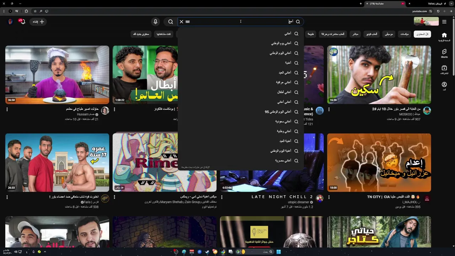Open more options for بودكاست فالكونز video
Viewport: 455px width, 256px height.
point(114,110)
